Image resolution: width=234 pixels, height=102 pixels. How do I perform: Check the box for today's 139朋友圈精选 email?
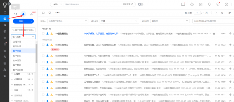click(43, 34)
